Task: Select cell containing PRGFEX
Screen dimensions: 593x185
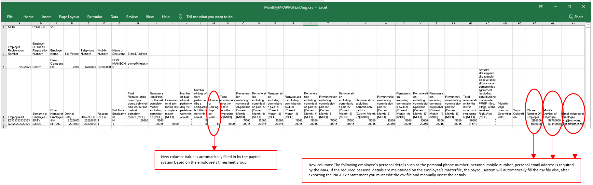Action: click(40, 27)
